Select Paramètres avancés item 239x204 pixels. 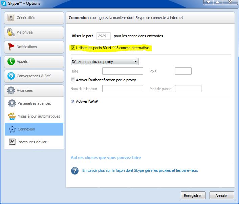pos(34,103)
